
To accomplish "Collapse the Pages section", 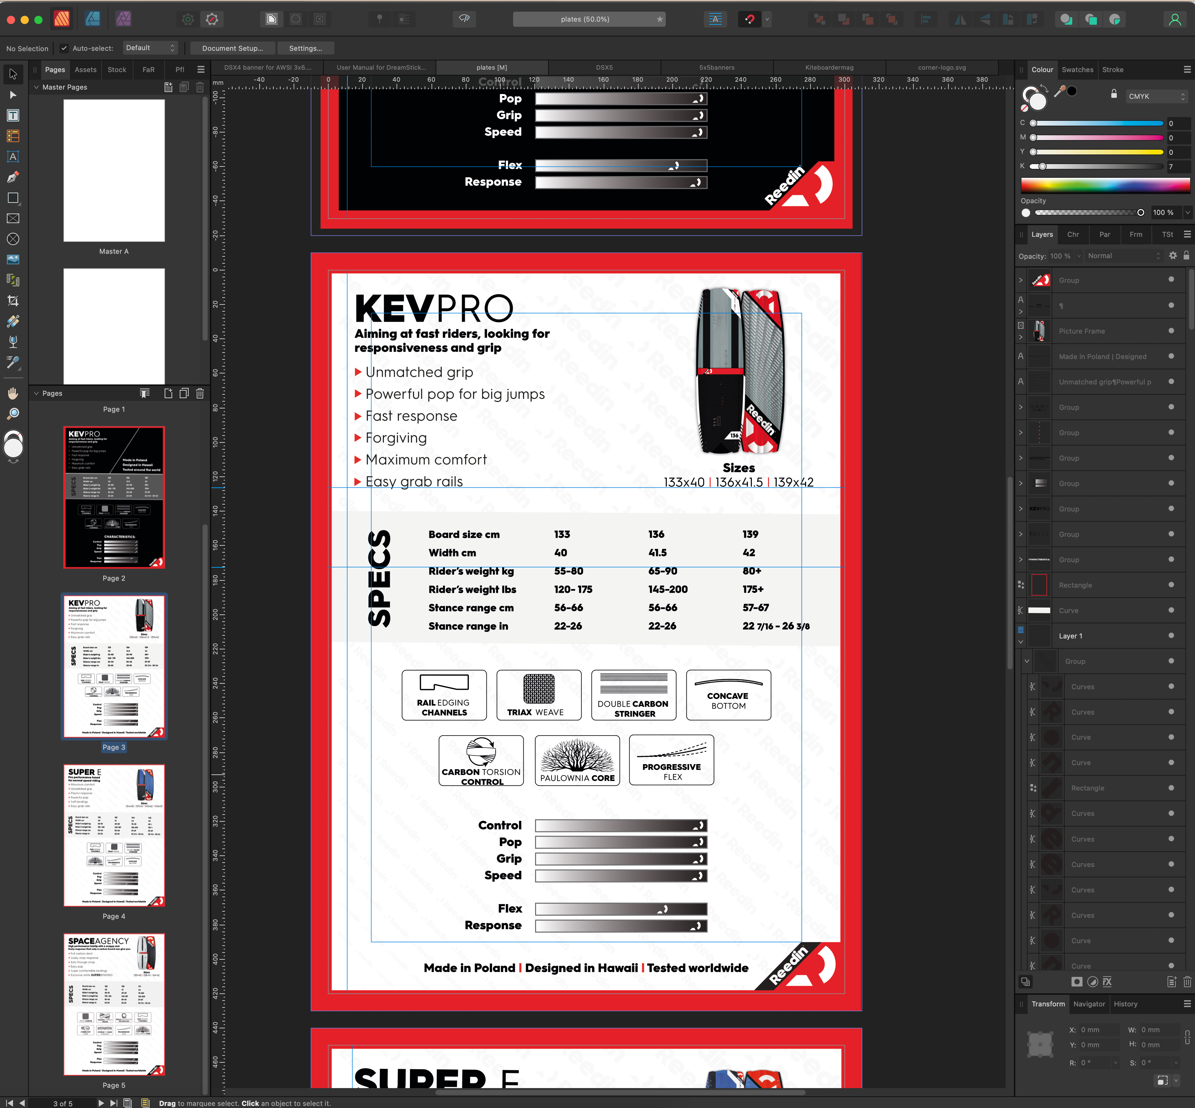I will 37,393.
